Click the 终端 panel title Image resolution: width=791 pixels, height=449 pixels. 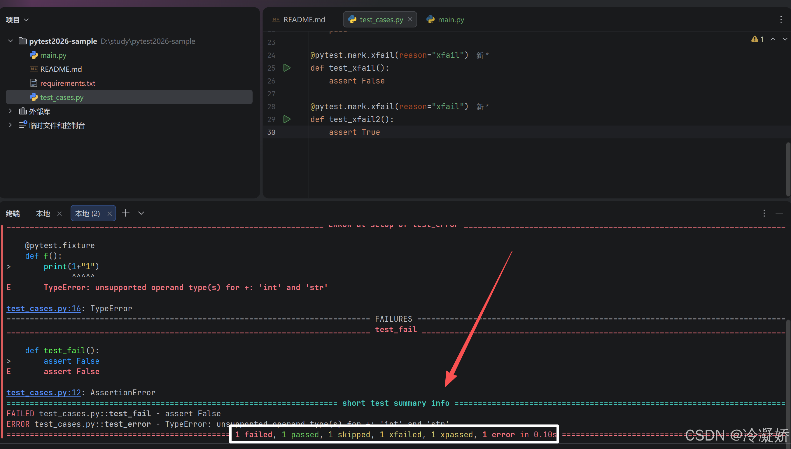pos(13,214)
